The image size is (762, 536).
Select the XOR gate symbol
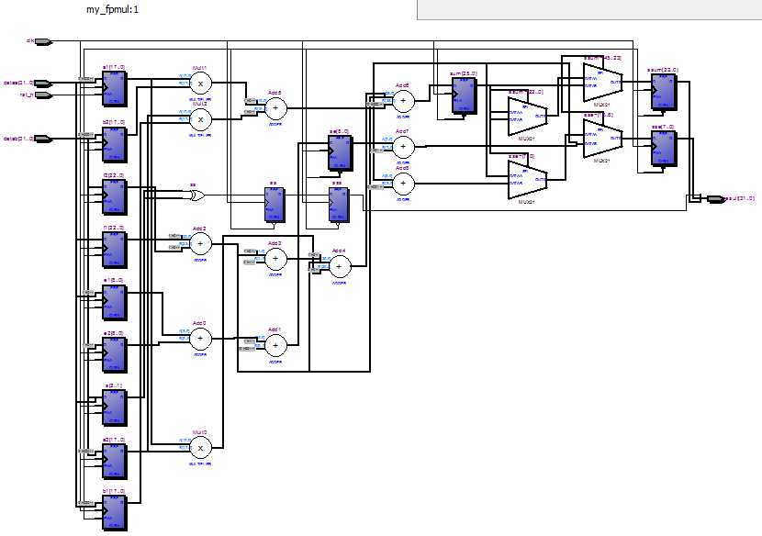196,195
